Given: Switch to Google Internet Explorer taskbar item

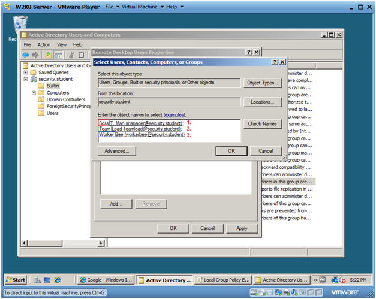Looking at the screenshot, I should tap(106, 280).
